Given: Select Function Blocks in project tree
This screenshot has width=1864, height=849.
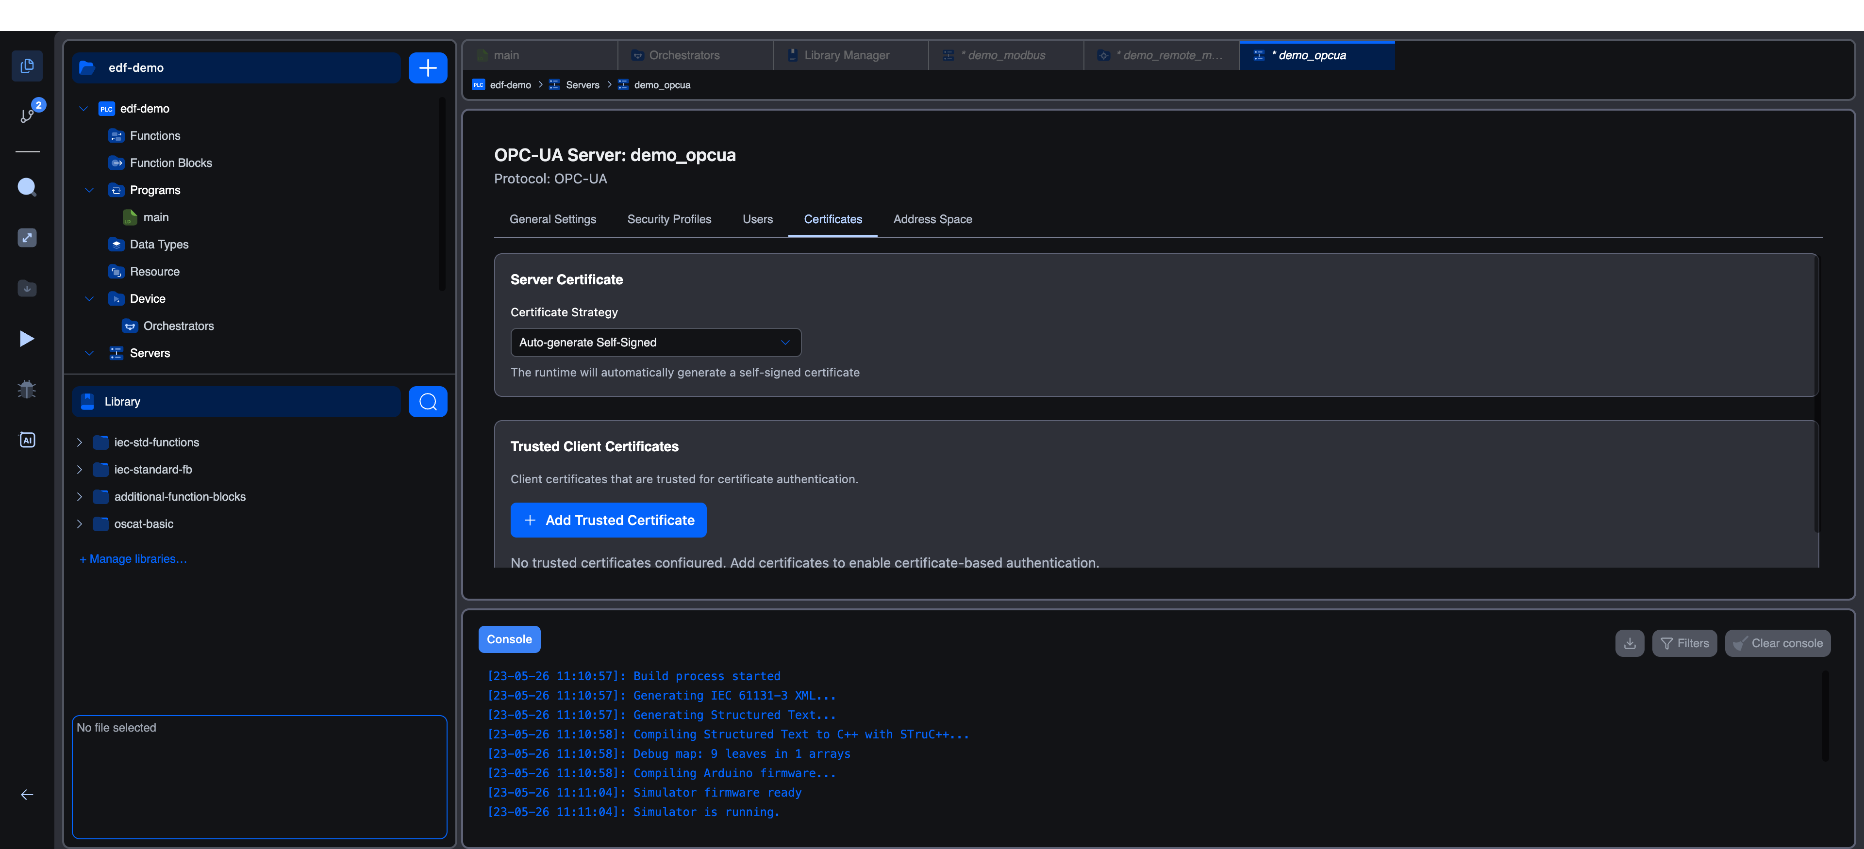Looking at the screenshot, I should [171, 163].
